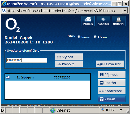Image resolution: width=130 pixels, height=114 pixels.
Task: Click the Internet Explorer icon in title bar
Action: coord(4,4)
